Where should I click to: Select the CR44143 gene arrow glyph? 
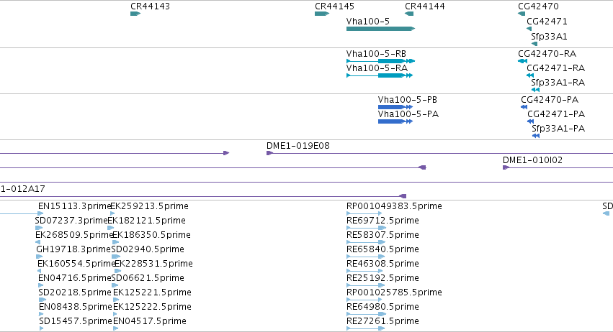(x=135, y=14)
